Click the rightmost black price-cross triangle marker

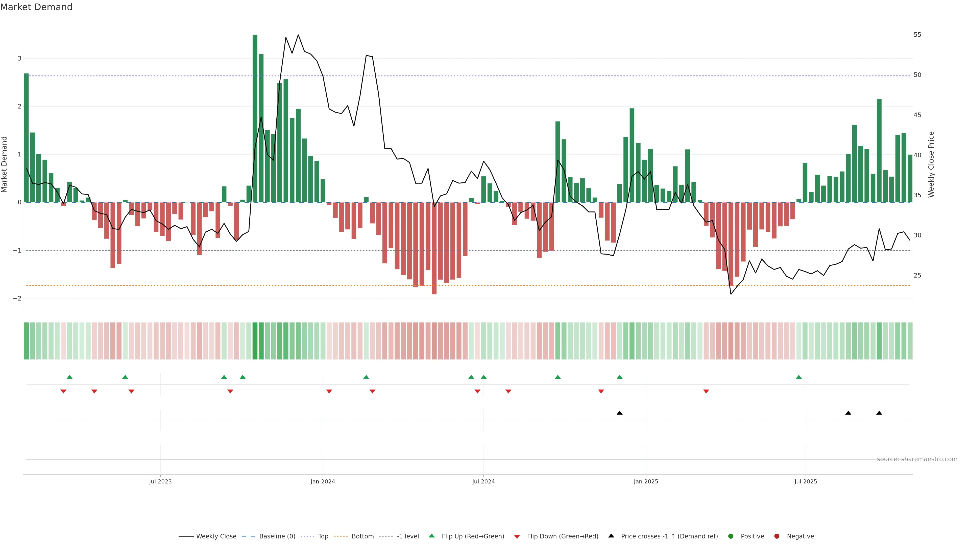pyautogui.click(x=879, y=413)
